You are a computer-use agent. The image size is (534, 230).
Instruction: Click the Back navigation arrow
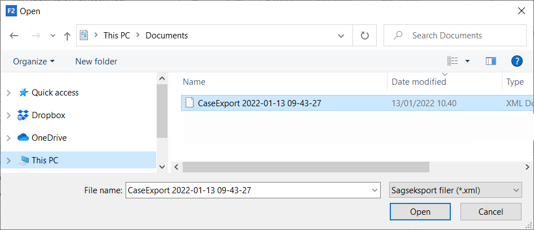[x=14, y=36]
